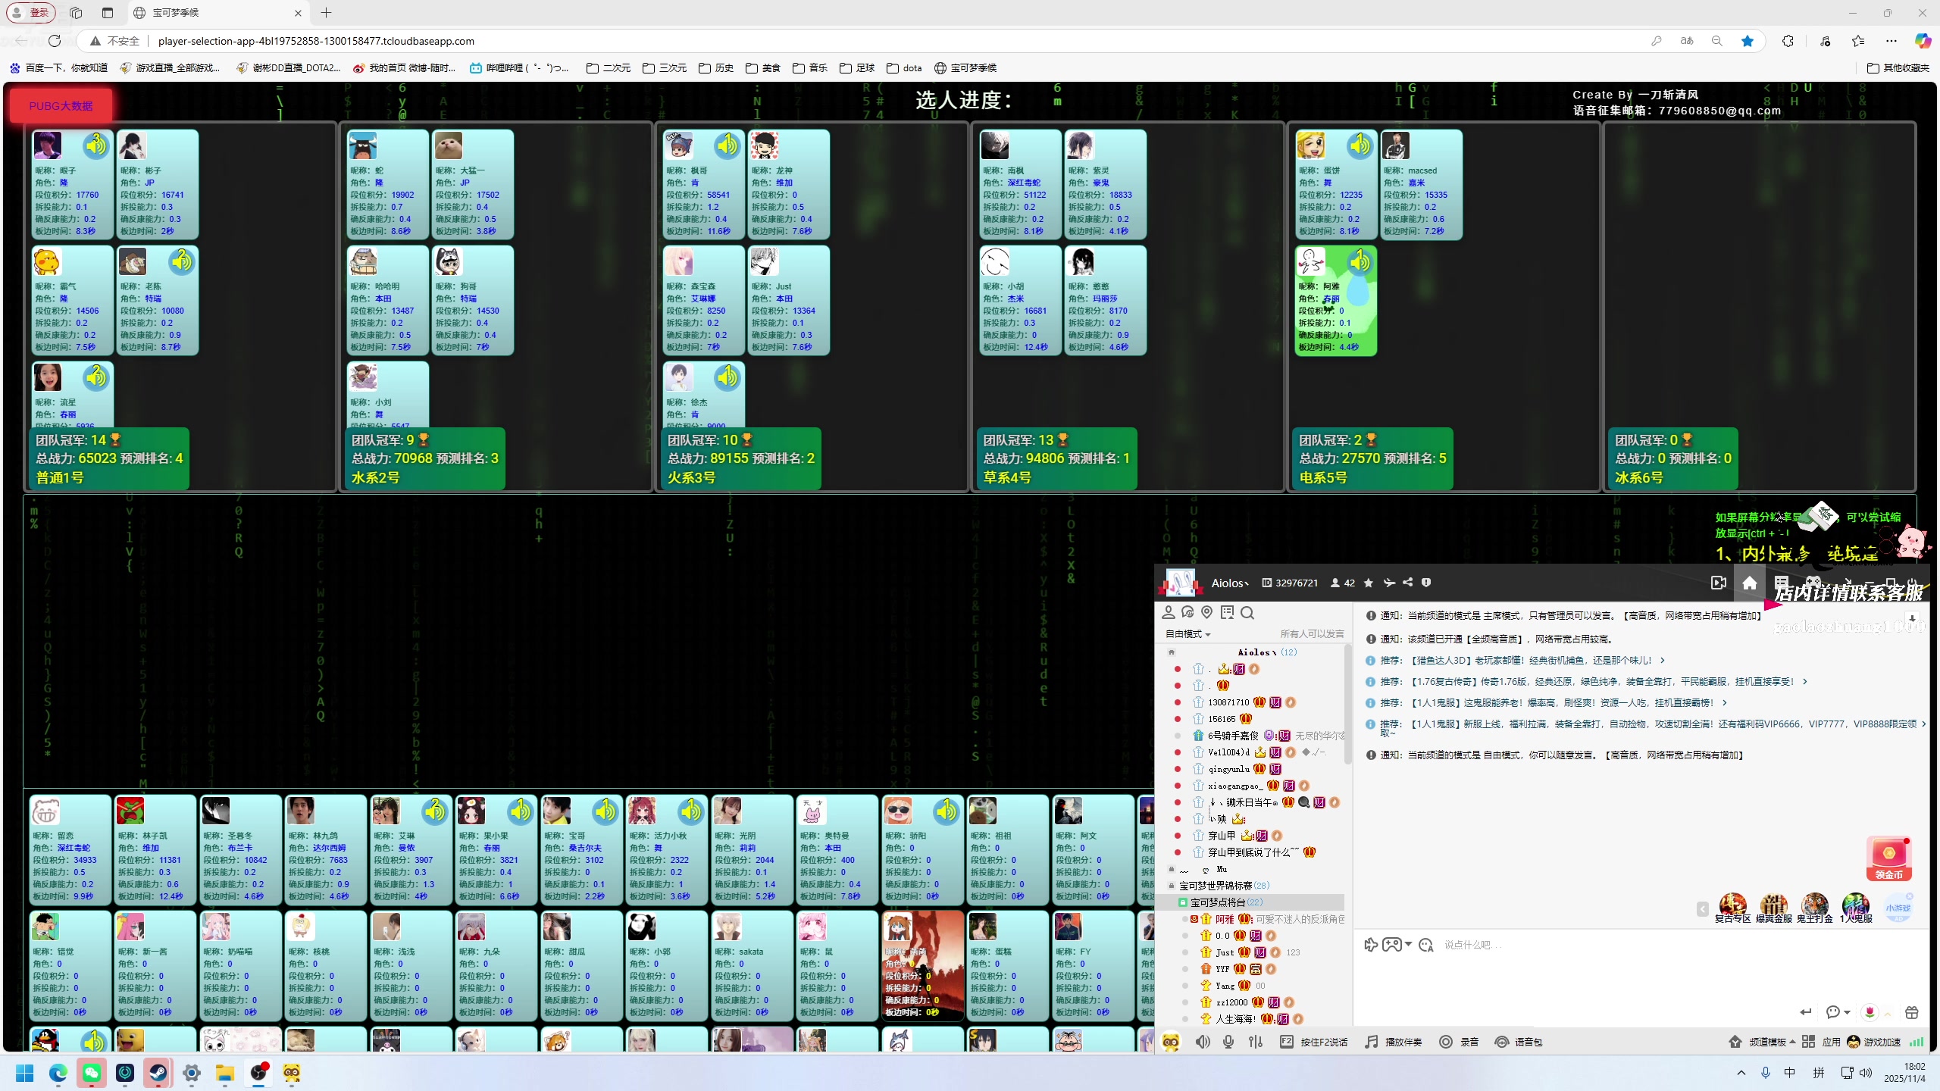Toggle the sound icon on 老陈's card
This screenshot has width=1940, height=1091.
click(x=181, y=261)
